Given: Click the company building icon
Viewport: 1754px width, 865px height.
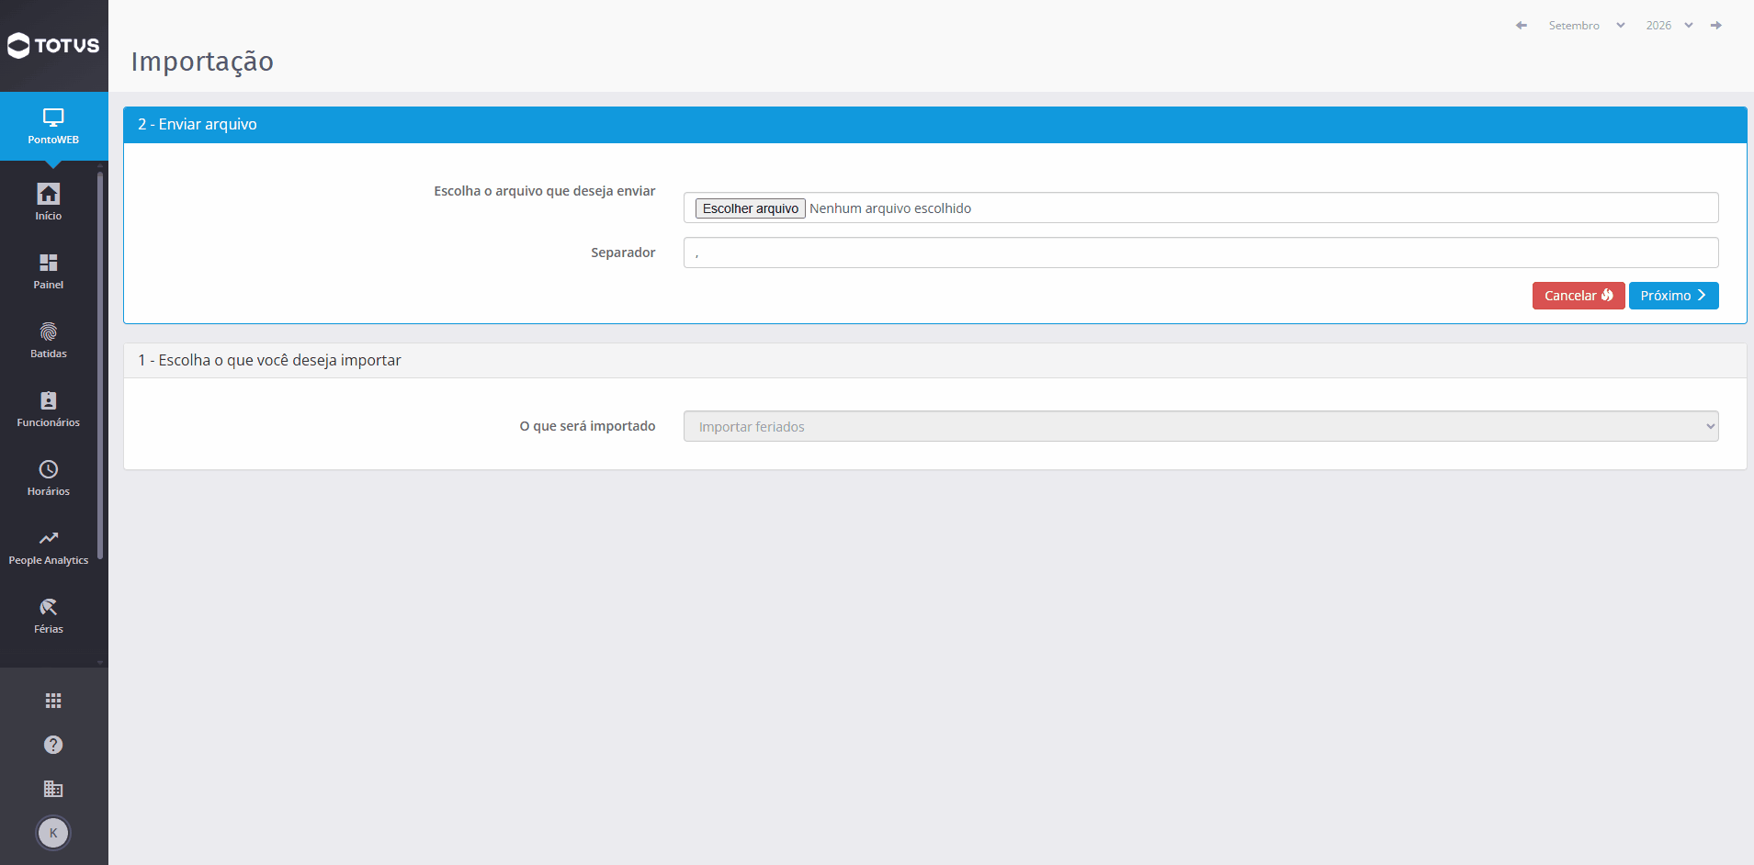Looking at the screenshot, I should click(53, 789).
